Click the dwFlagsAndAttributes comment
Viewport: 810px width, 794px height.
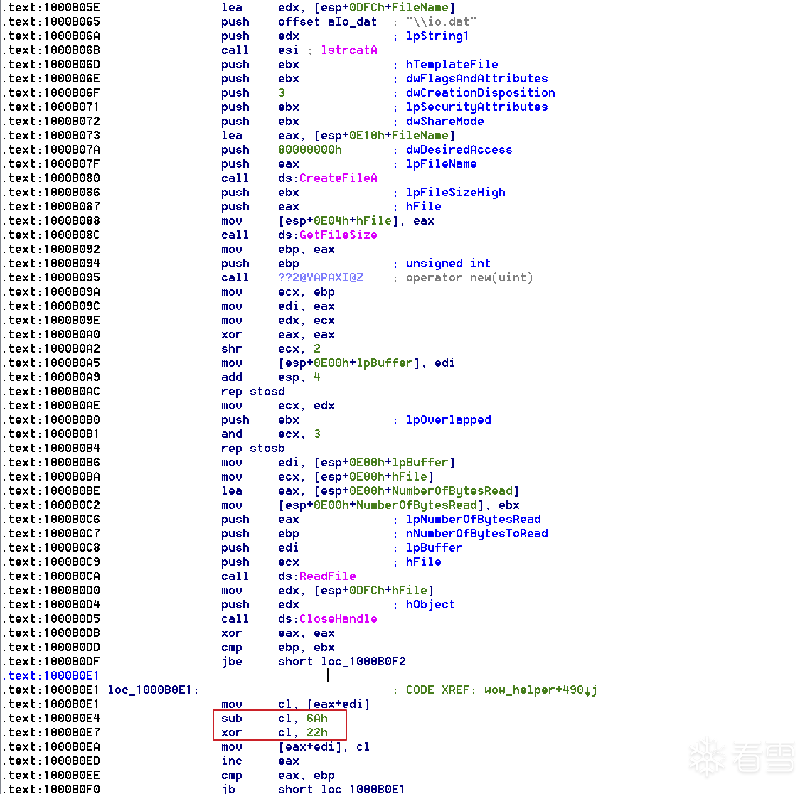(x=476, y=78)
